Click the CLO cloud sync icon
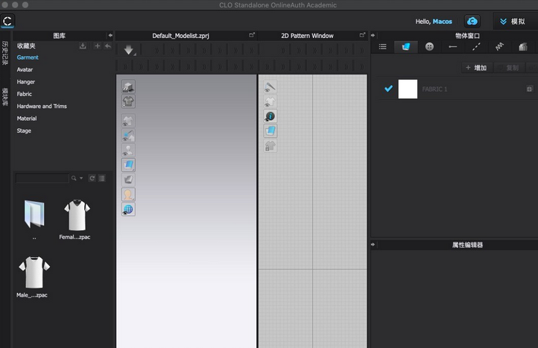 (472, 22)
